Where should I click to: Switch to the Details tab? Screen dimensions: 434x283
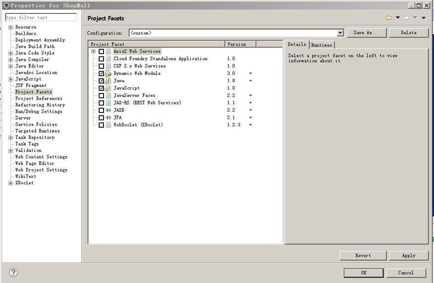pyautogui.click(x=297, y=45)
